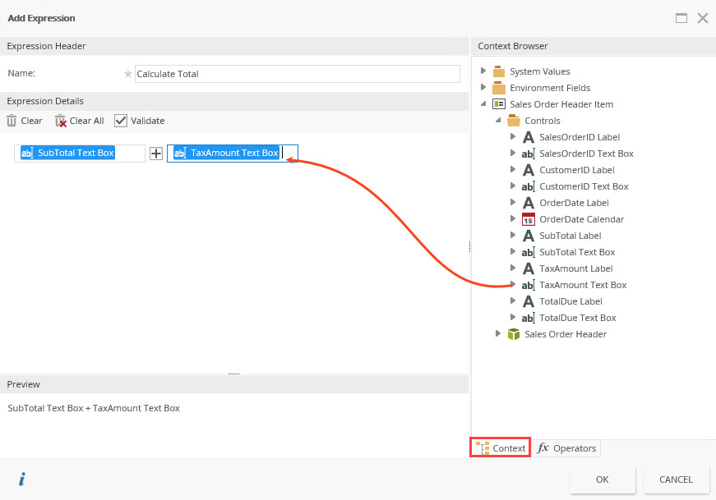Select the SubTotal Text Box token in the expression
The height and width of the screenshot is (500, 716).
click(x=67, y=153)
